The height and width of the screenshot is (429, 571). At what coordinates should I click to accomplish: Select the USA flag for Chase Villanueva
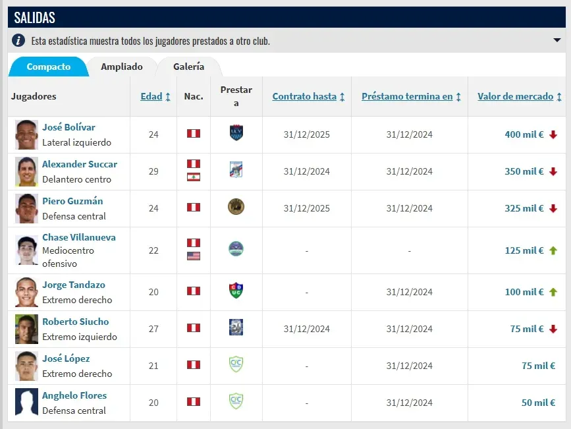193,257
